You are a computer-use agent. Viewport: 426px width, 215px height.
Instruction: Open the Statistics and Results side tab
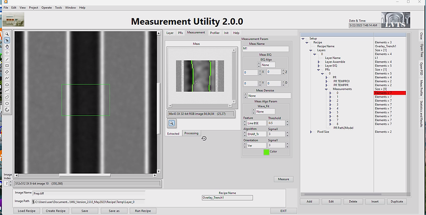(421, 114)
